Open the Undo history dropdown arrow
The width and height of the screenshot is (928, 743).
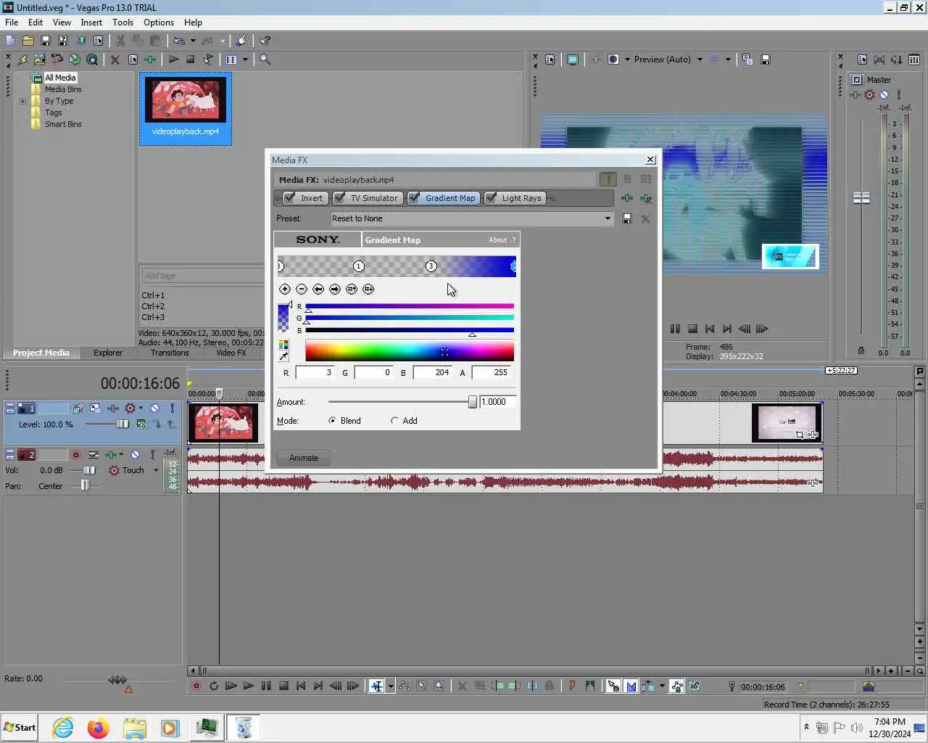click(193, 41)
